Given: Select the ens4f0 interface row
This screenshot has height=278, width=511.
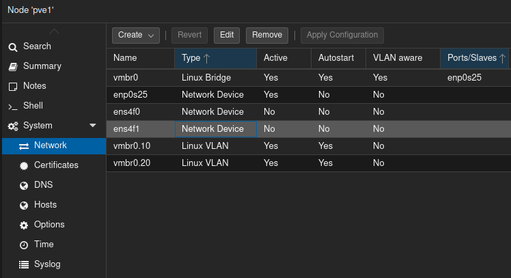Looking at the screenshot, I should click(309, 112).
